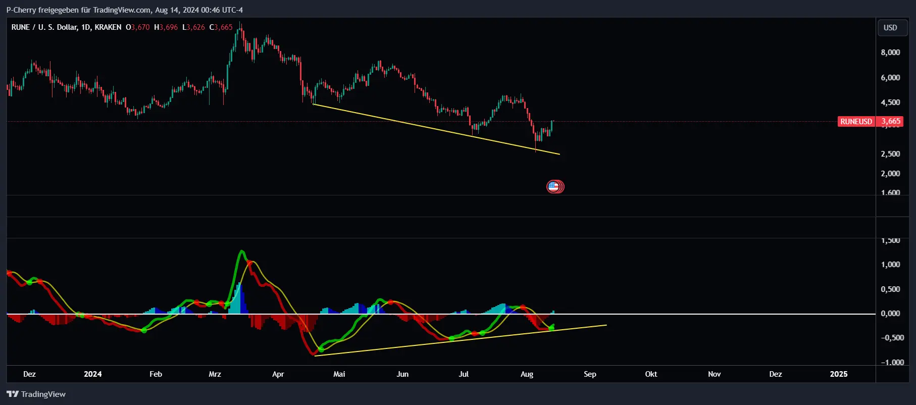Click the Mrz time axis label
Screen dimensions: 916x405
215,374
